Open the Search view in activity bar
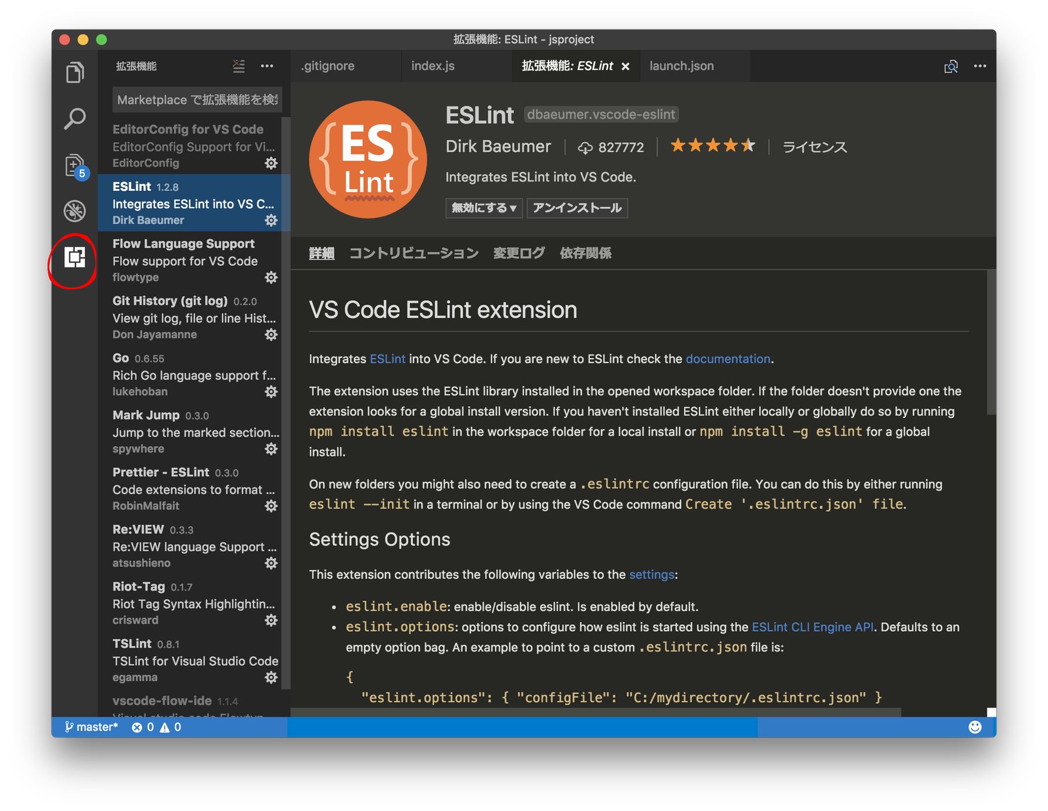 (75, 119)
